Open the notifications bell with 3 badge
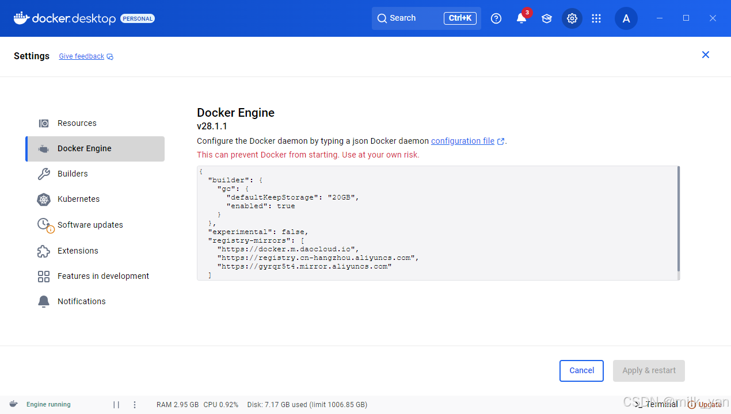 [x=521, y=18]
